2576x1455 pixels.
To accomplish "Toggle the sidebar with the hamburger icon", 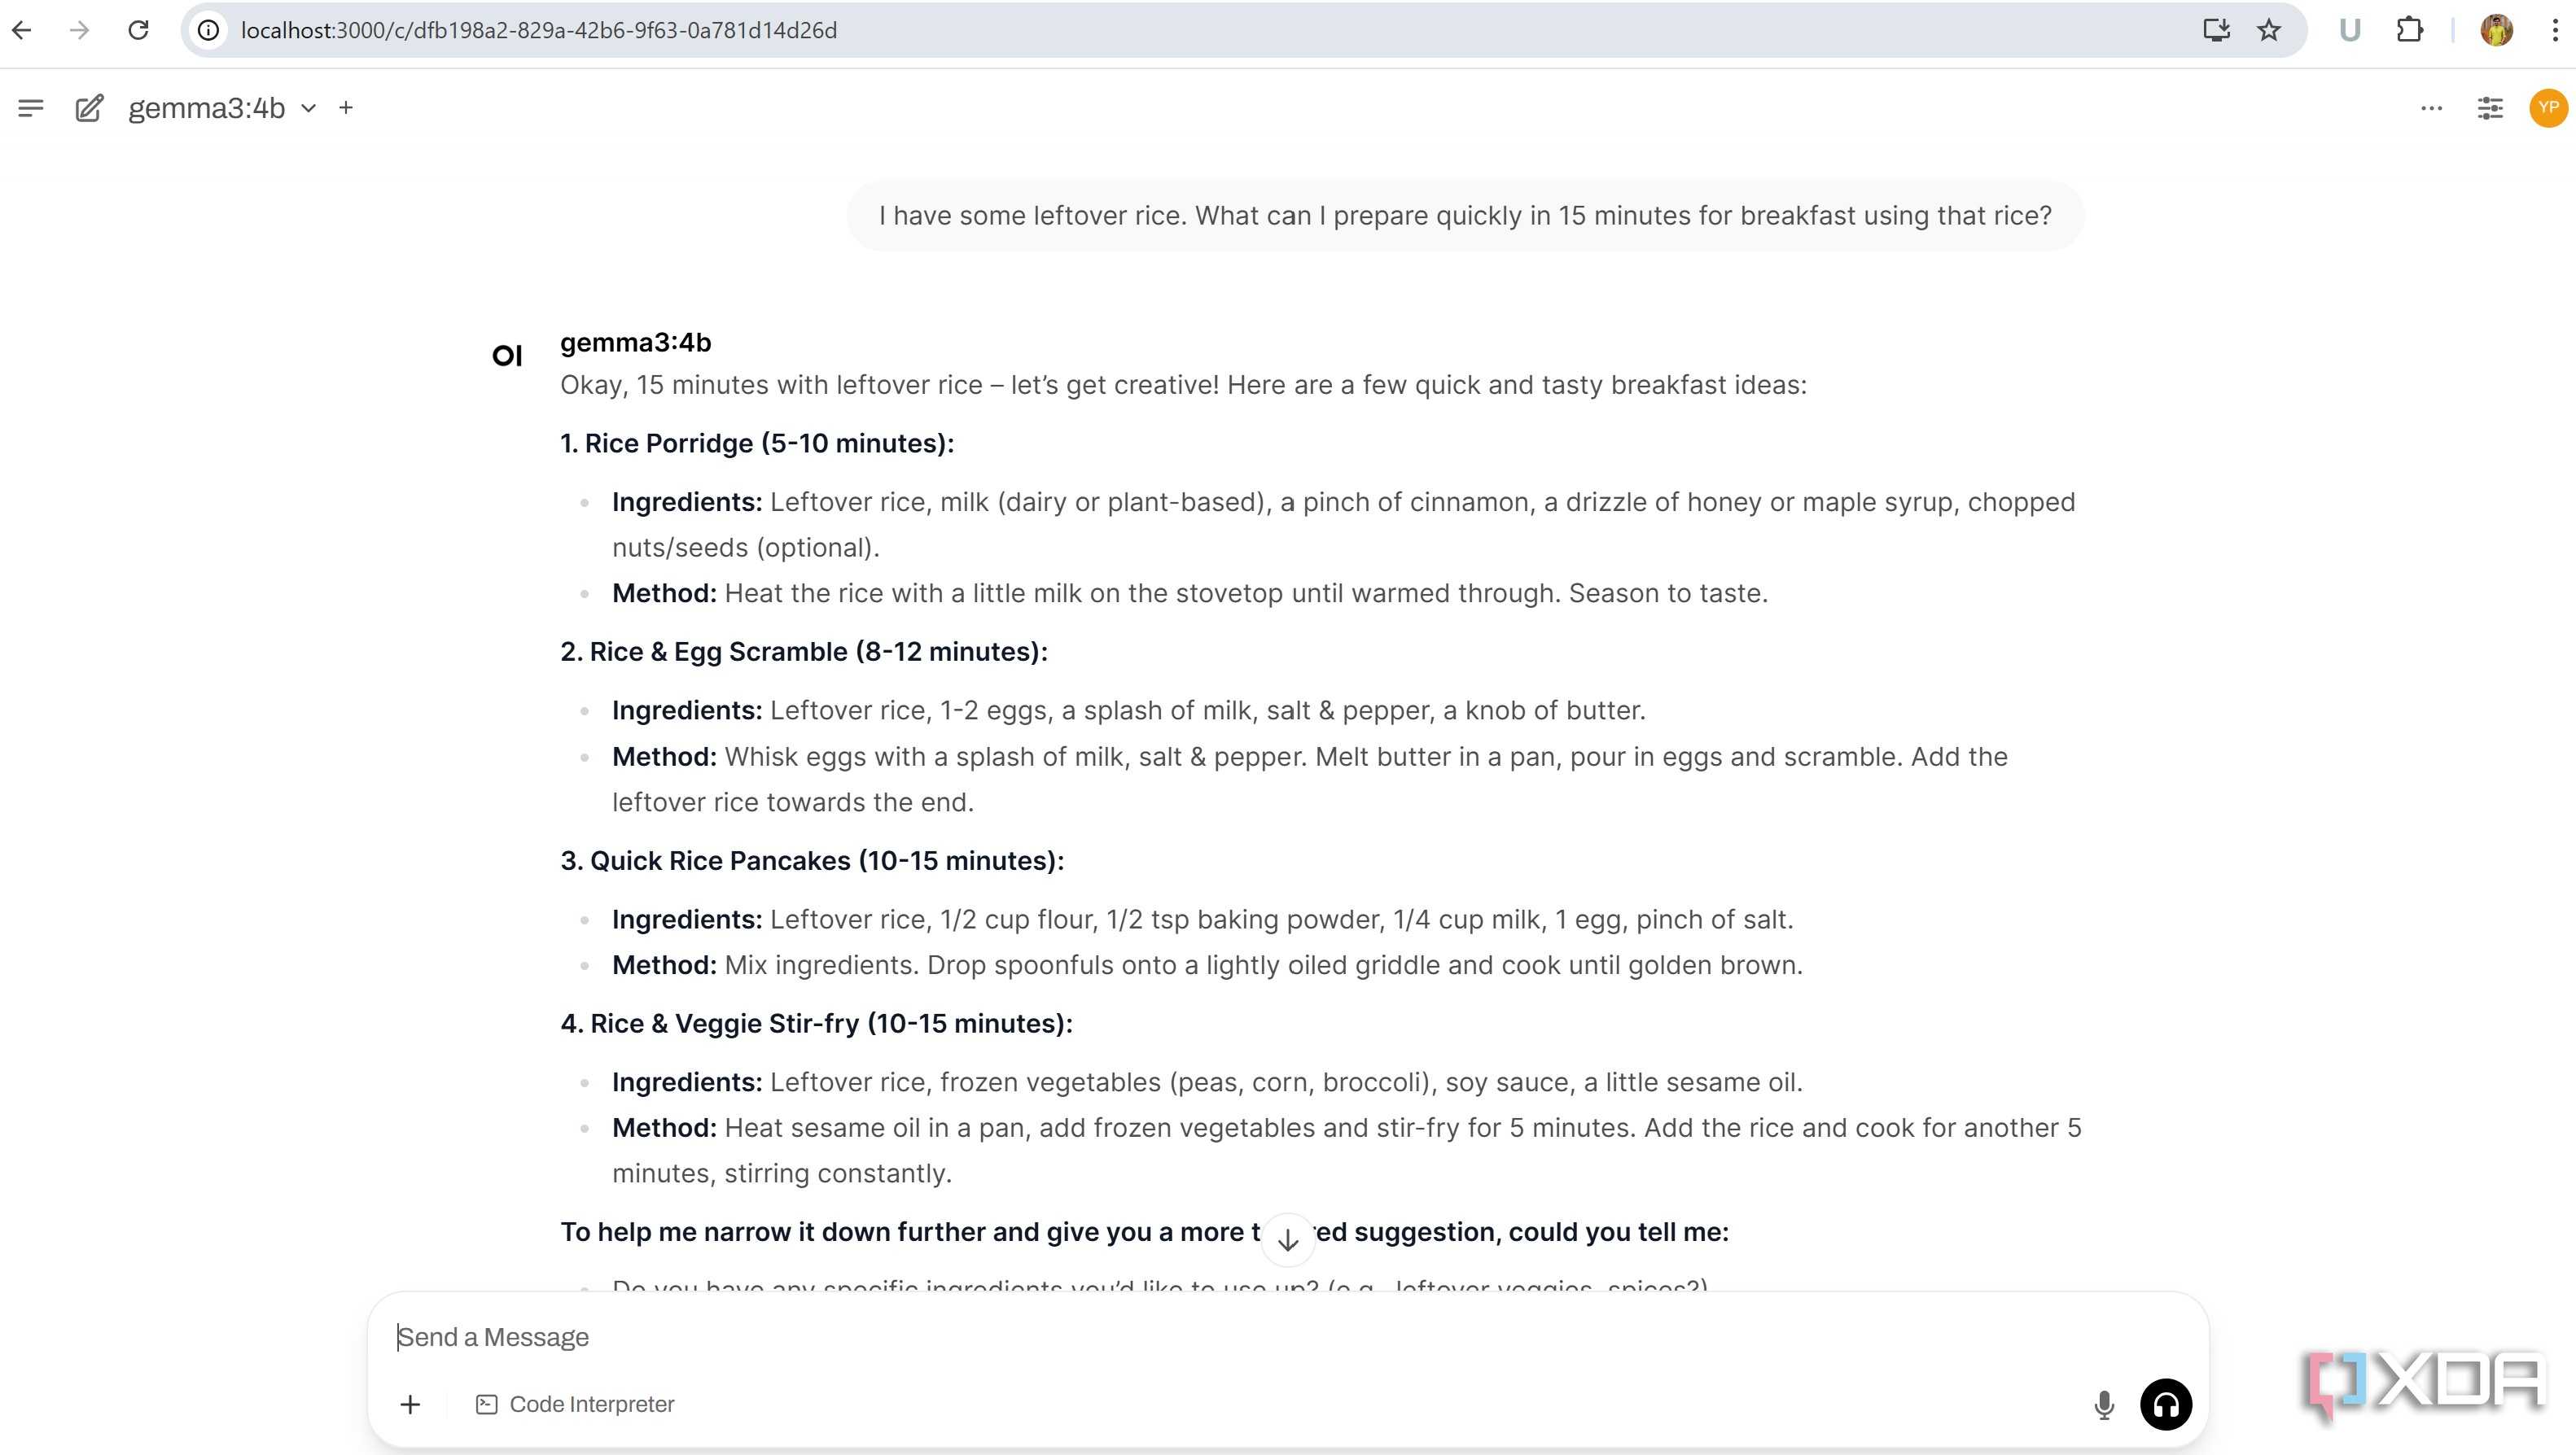I will click(31, 108).
